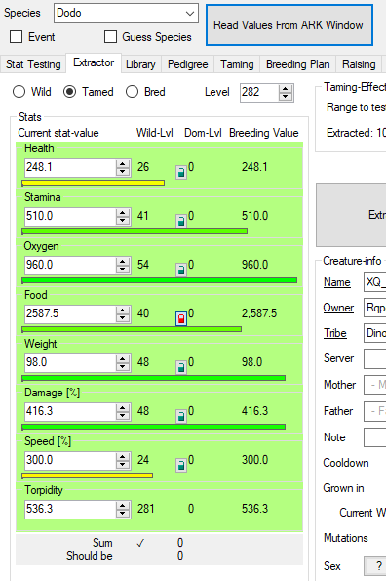Click the Weight stat lock icon
Image resolution: width=386 pixels, height=581 pixels.
180,367
